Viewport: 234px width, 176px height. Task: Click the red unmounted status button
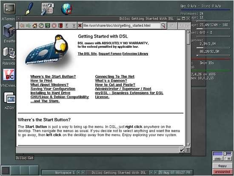click(x=222, y=172)
